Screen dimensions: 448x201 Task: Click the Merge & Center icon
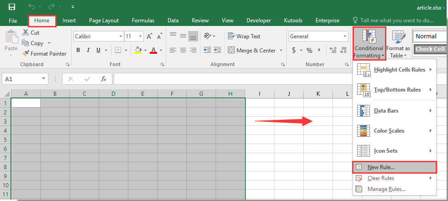[x=231, y=50]
